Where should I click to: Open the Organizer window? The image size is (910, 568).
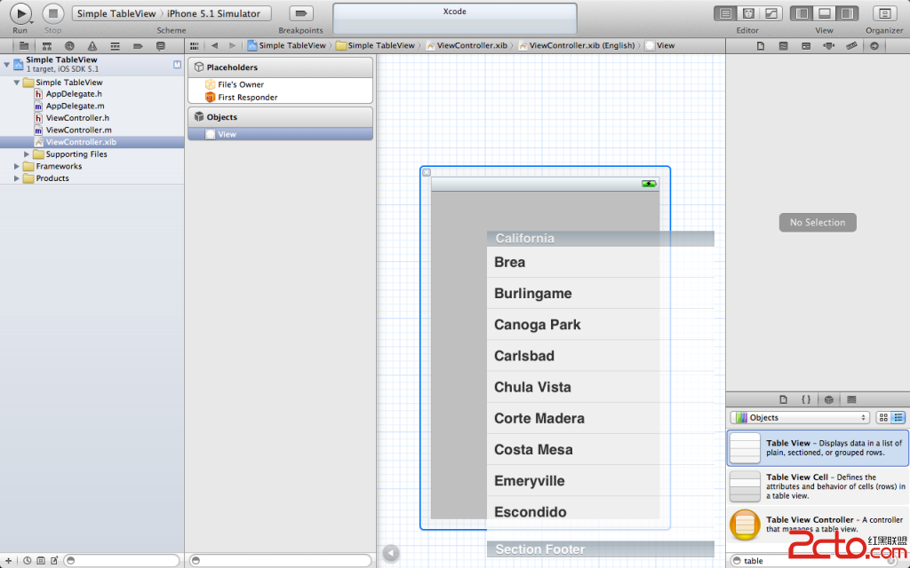click(885, 13)
